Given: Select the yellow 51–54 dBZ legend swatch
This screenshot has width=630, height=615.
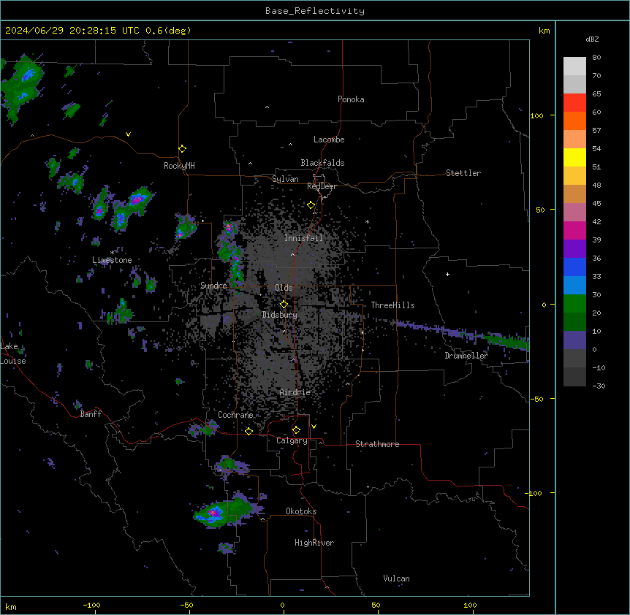Looking at the screenshot, I should [x=574, y=157].
